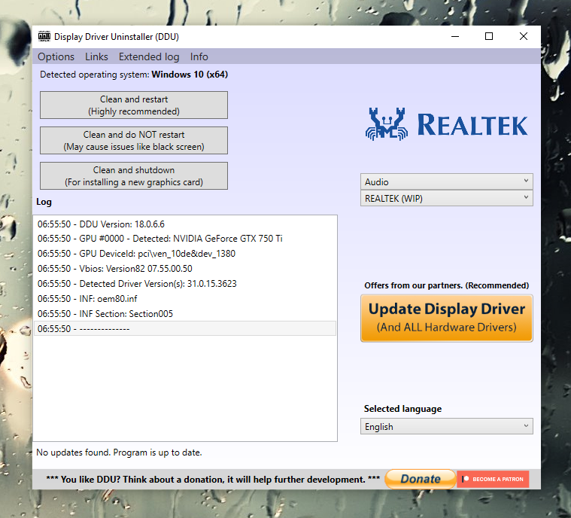Click the DDU app icon in title bar
571x518 pixels.
[44, 36]
